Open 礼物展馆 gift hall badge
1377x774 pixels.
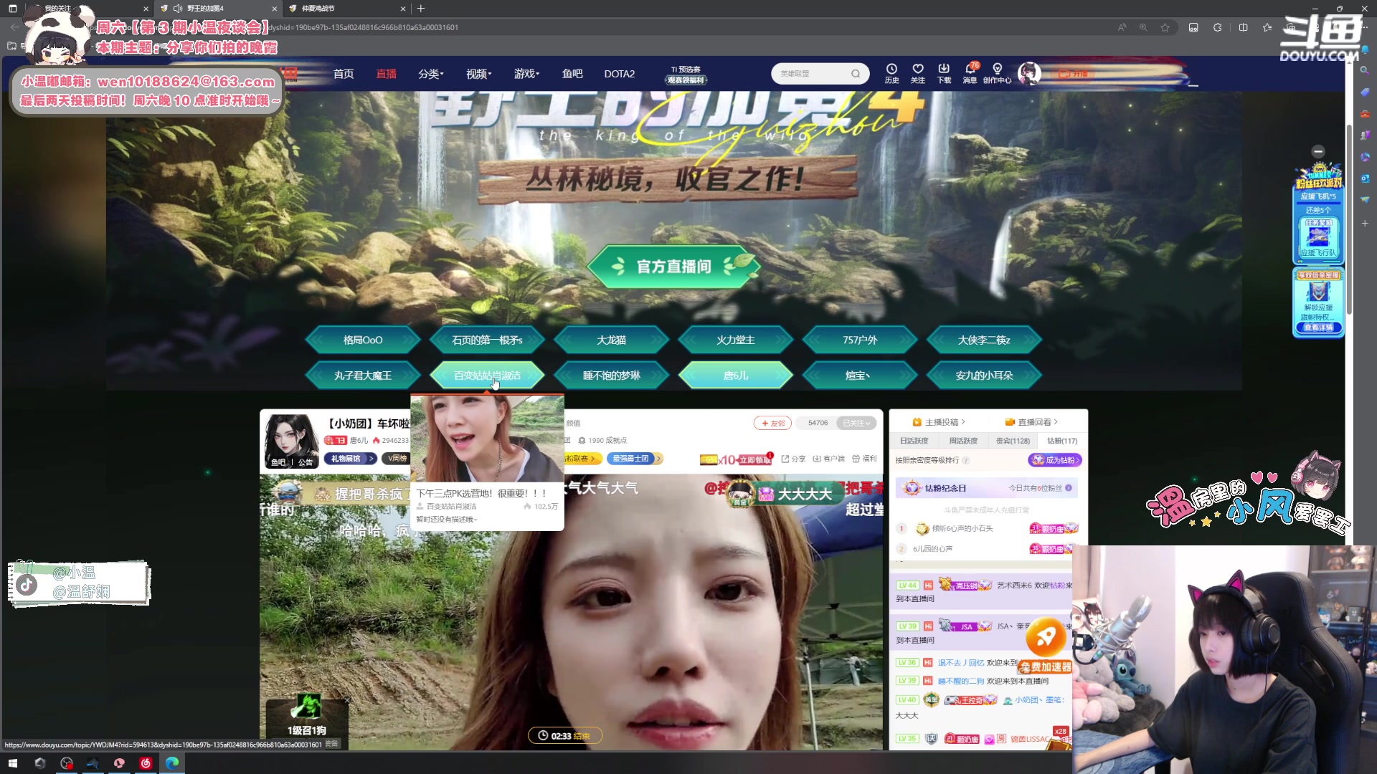[x=350, y=459]
